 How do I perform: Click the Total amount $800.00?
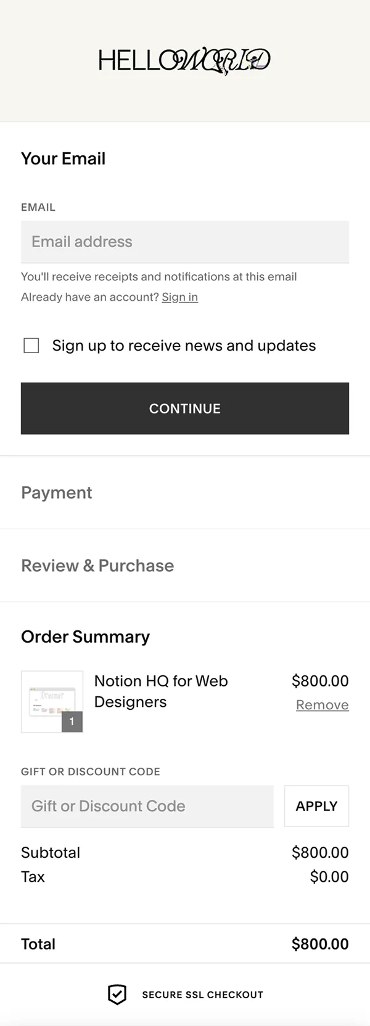click(320, 944)
